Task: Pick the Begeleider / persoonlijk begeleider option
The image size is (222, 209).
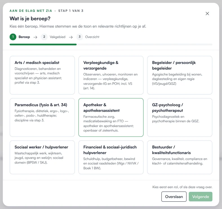Action: coord(180,75)
